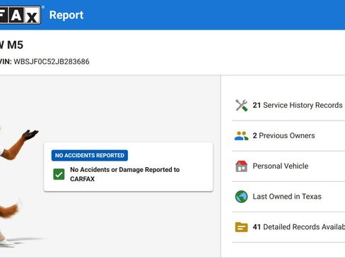This screenshot has width=345, height=258.
Task: Select the Personal Vehicle text
Action: 281,166
